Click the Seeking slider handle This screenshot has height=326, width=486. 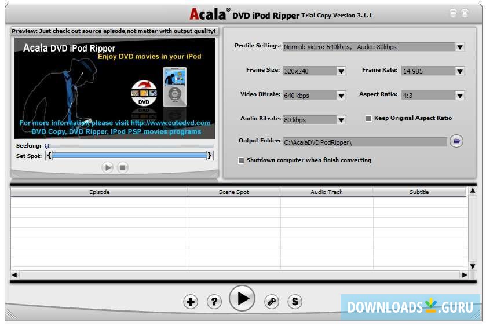click(47, 146)
